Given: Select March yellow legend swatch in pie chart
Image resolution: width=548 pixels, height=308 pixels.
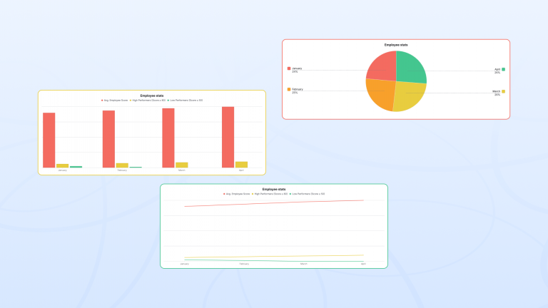Looking at the screenshot, I should [x=503, y=91].
